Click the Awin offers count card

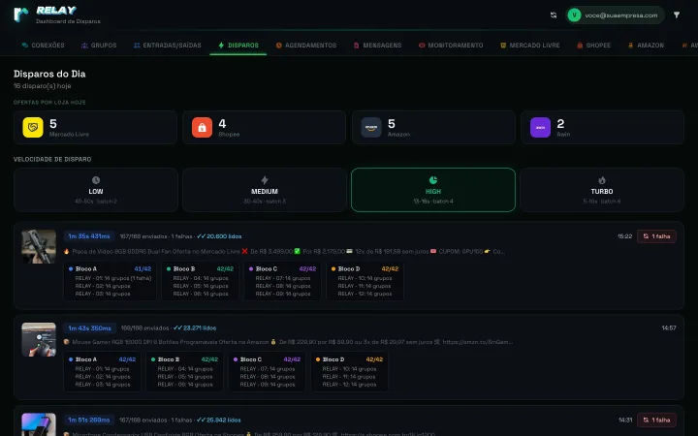point(602,128)
